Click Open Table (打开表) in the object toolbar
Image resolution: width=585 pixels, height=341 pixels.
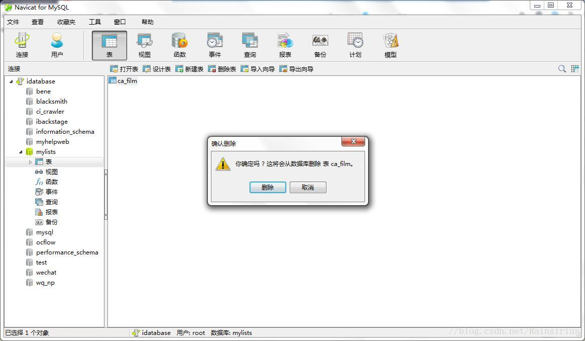(x=124, y=69)
